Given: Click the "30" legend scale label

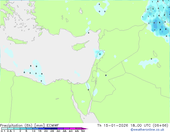Looking at the screenshot, I should click(58, 131).
